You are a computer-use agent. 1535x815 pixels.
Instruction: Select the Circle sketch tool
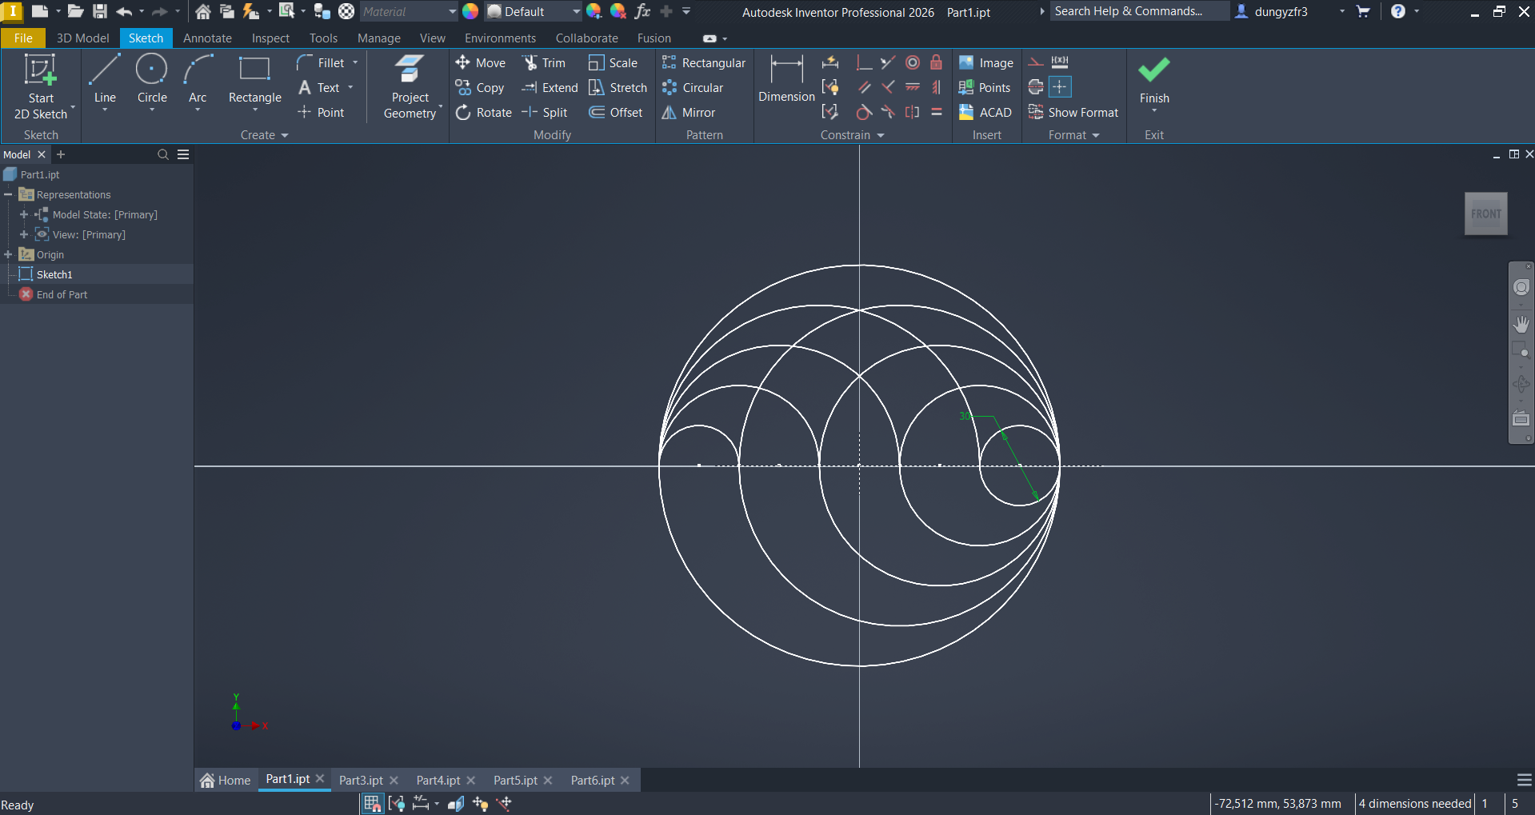pyautogui.click(x=151, y=78)
